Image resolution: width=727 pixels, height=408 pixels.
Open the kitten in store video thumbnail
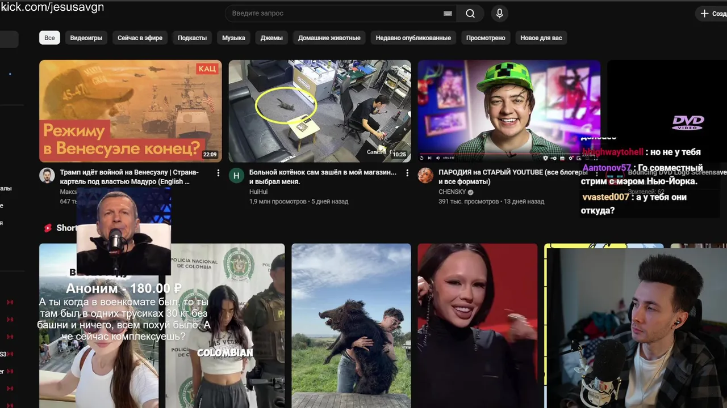(x=320, y=111)
